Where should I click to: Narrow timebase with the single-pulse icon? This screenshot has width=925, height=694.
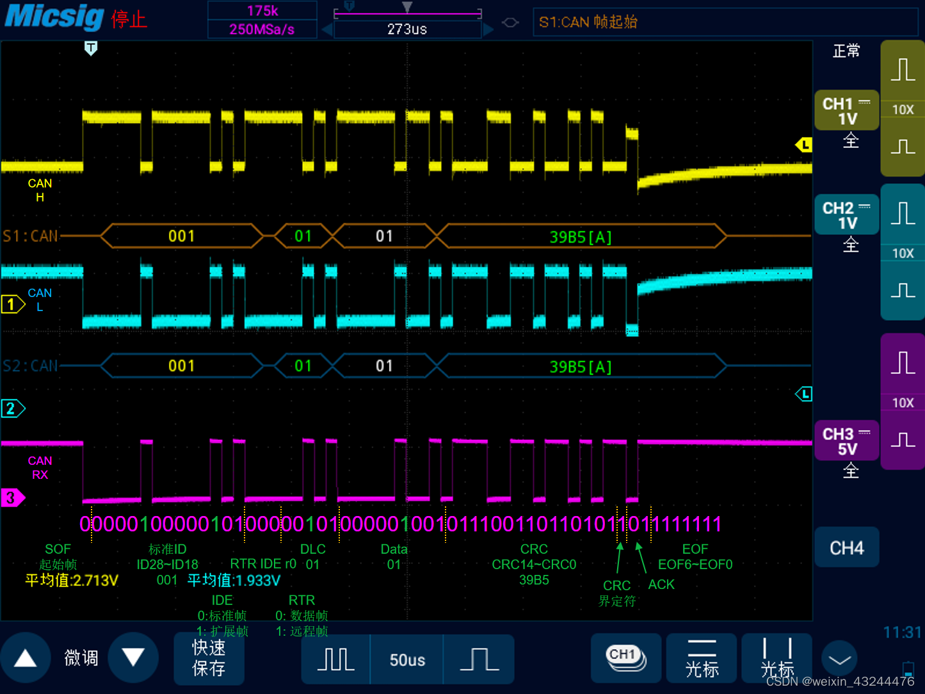(x=479, y=659)
